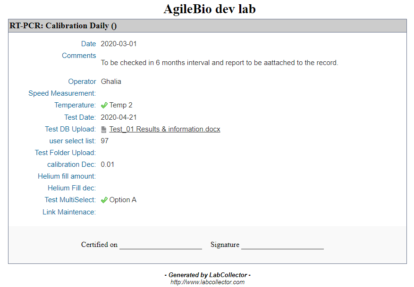This screenshot has width=414, height=287.
Task: Click the green checkmark beside Option A
Action: click(104, 200)
